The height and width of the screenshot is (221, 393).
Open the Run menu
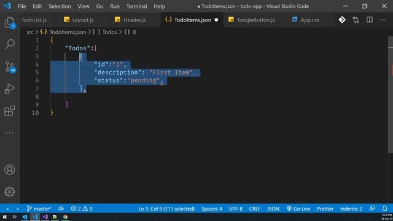point(115,6)
